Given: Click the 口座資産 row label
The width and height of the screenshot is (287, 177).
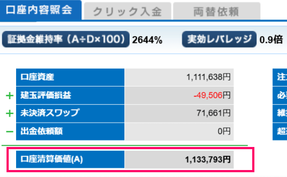Looking at the screenshot, I should [x=70, y=77].
